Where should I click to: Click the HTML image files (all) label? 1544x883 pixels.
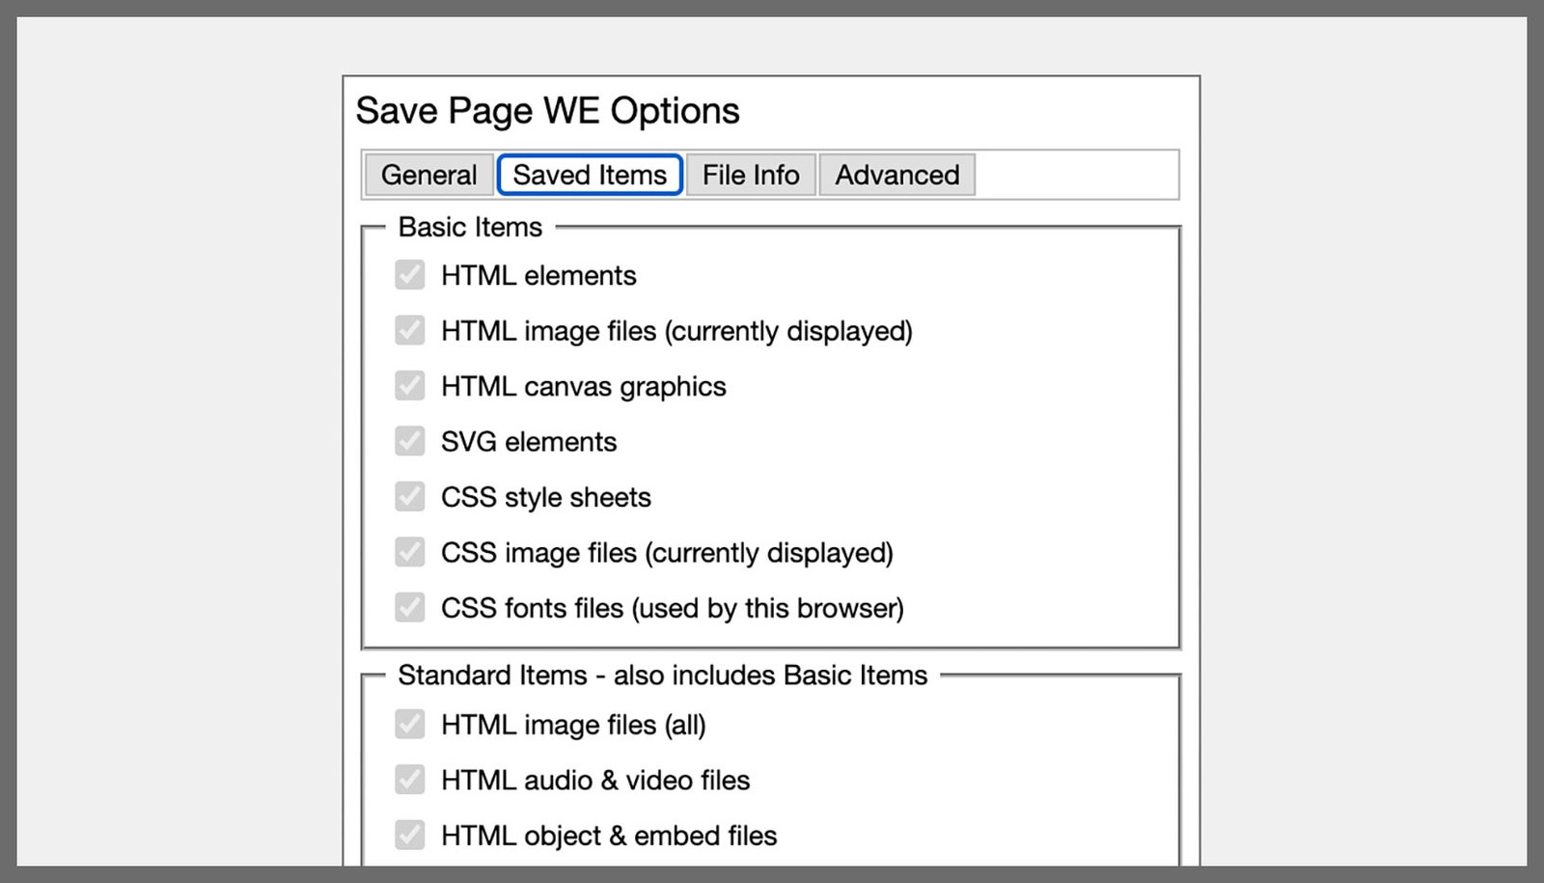tap(573, 725)
